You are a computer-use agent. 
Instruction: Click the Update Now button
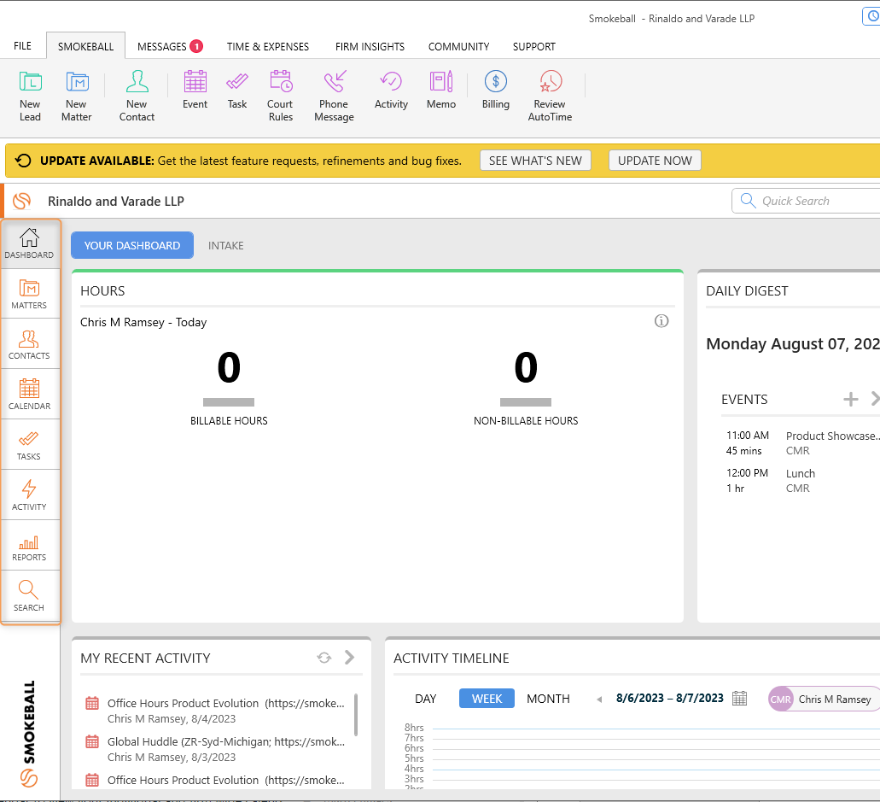[x=655, y=161]
